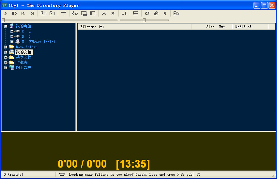The height and width of the screenshot is (179, 277).
Task: Click the repeat/loop arrows icon
Action: [147, 13]
